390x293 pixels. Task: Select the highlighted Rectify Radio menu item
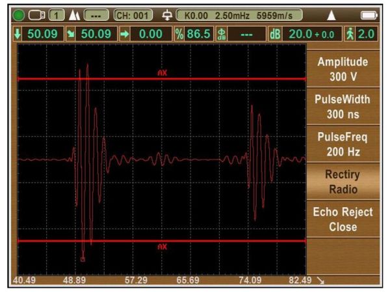[343, 182]
